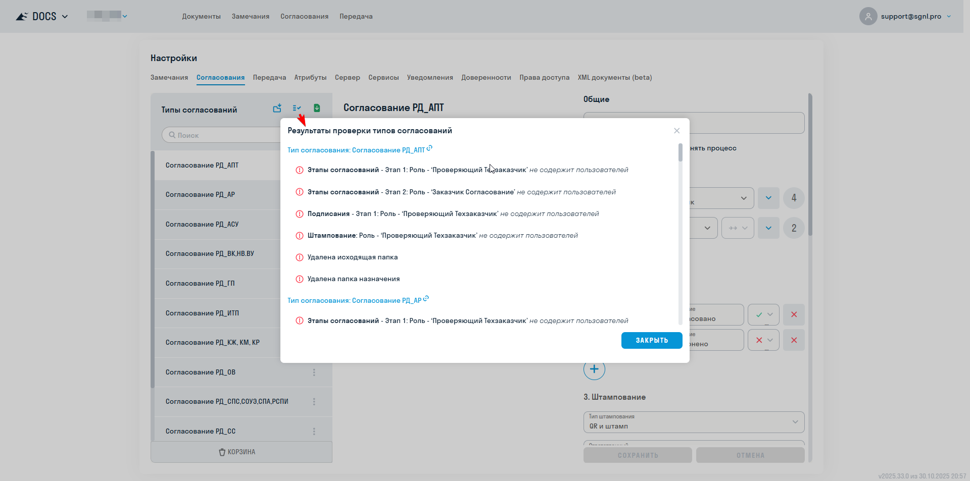Open the Документы menu item
The image size is (970, 481).
pyautogui.click(x=201, y=16)
